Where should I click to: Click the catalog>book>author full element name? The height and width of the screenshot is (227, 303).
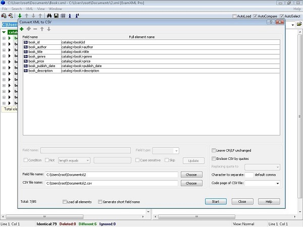[77, 47]
